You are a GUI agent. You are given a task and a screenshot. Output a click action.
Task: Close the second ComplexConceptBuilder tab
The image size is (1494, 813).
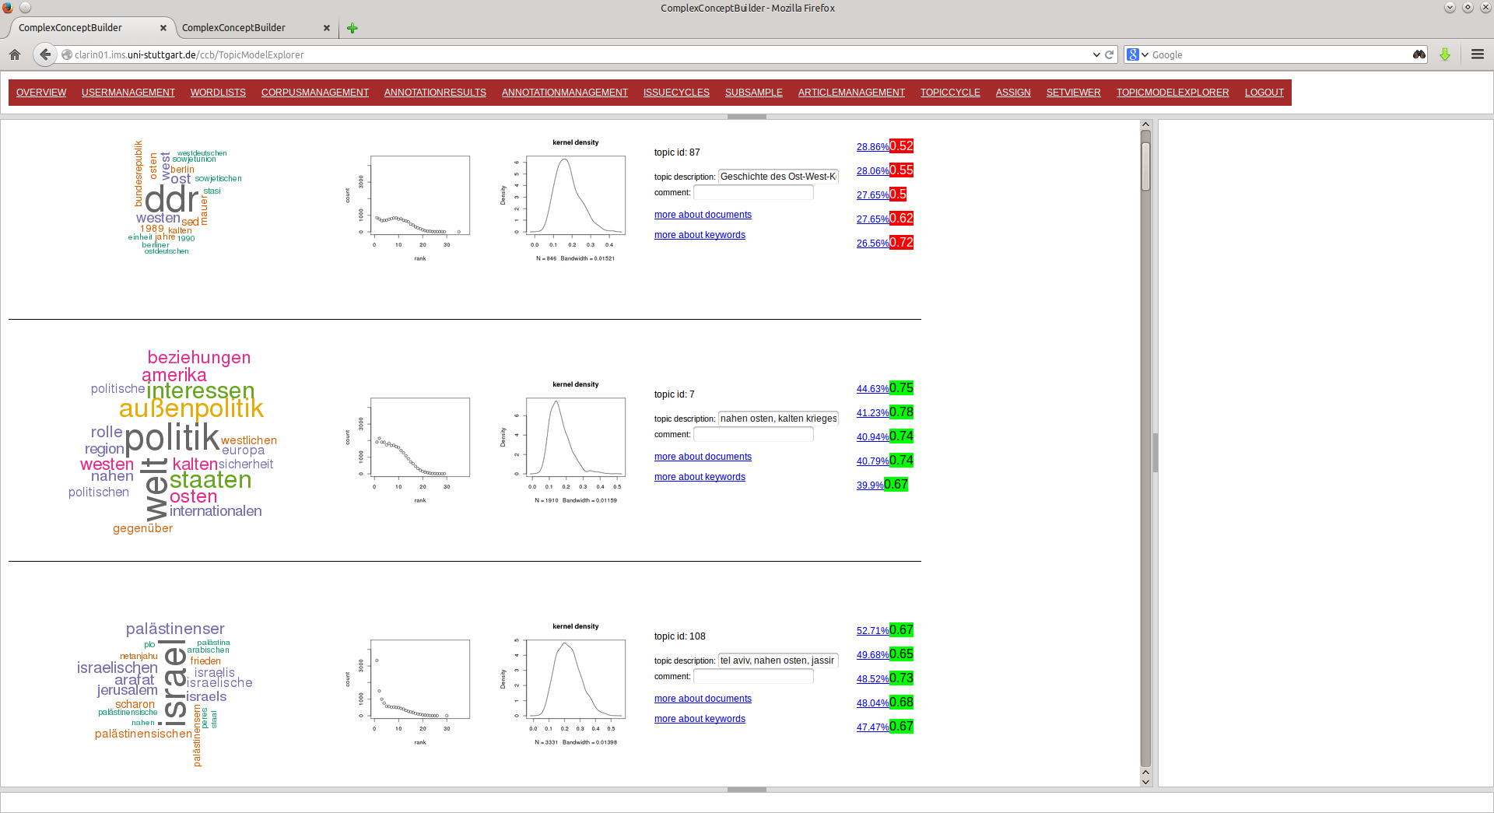327,28
